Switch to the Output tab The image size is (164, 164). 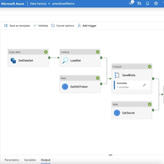(x=46, y=160)
